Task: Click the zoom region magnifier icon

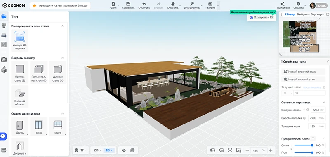Action: coord(239,150)
